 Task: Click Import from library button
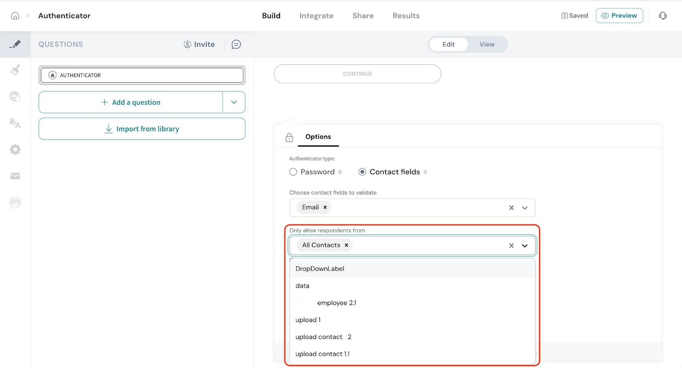(142, 129)
